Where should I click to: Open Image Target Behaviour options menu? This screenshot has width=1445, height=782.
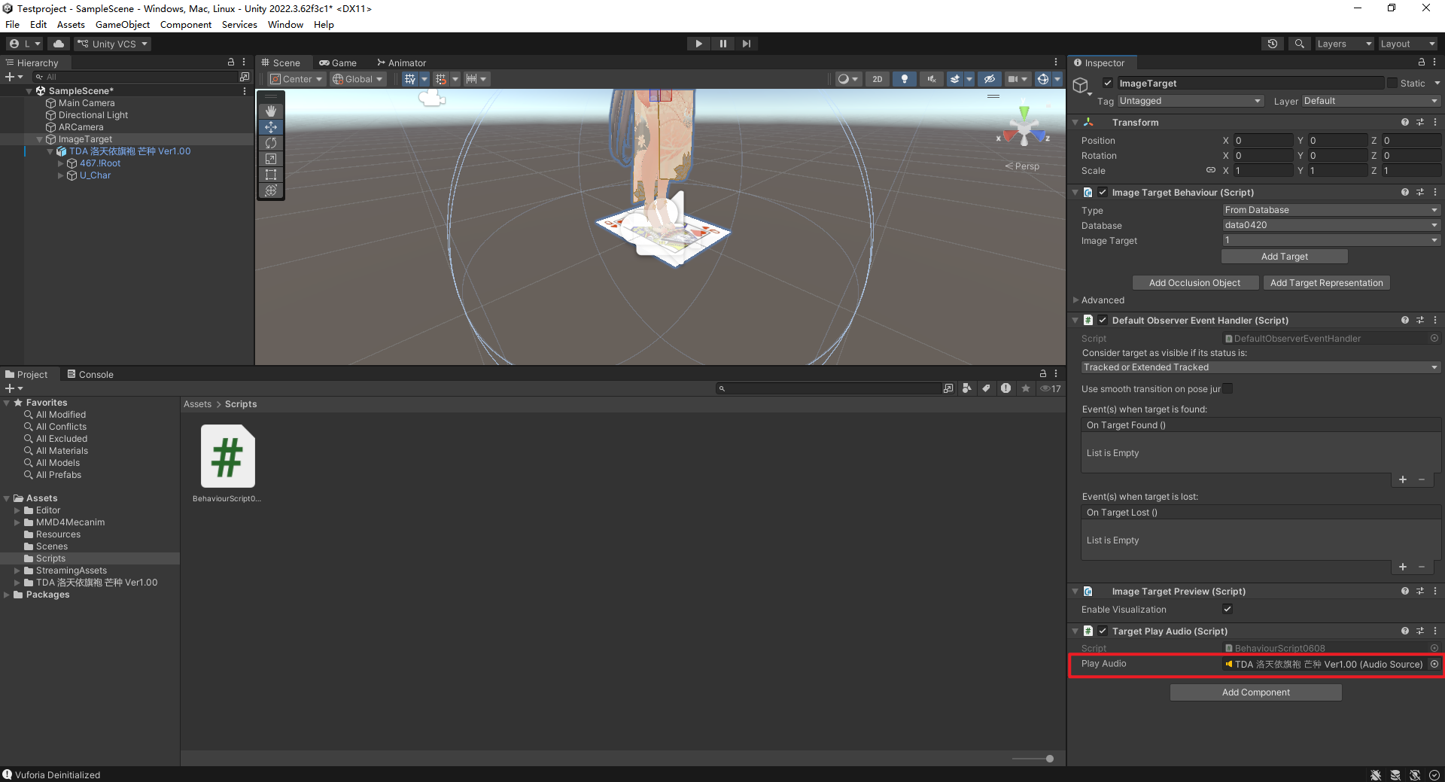click(1435, 193)
